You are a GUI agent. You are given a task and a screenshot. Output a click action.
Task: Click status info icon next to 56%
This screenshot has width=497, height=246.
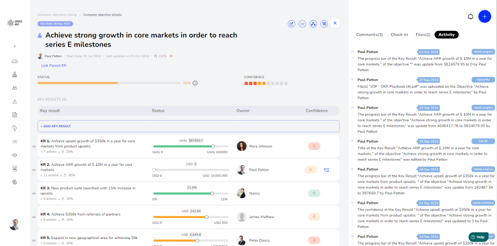[195, 83]
